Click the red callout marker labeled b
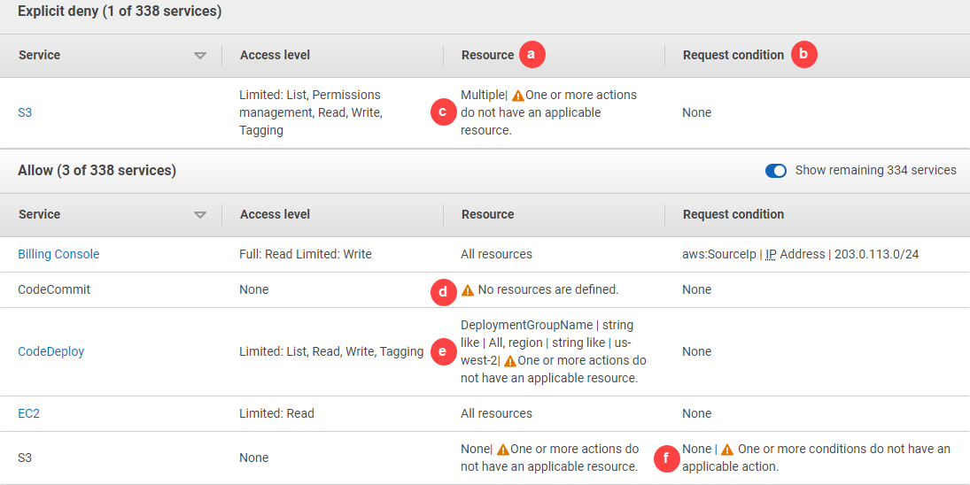 click(803, 55)
